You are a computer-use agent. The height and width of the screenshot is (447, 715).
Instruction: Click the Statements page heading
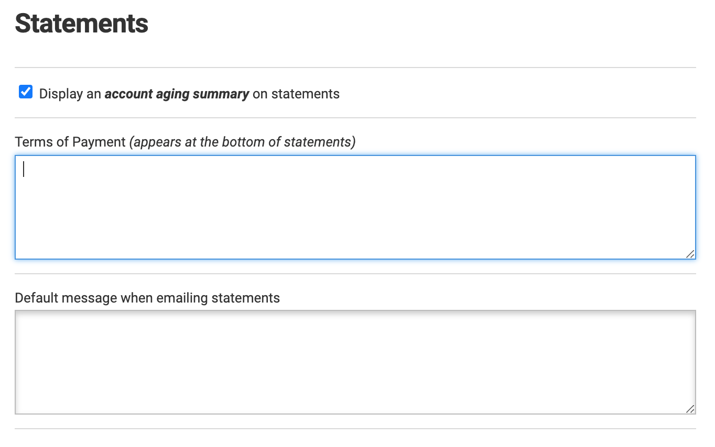[81, 23]
